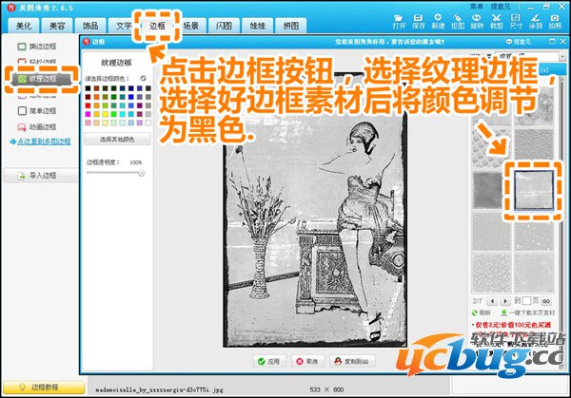
Task: Go to next material page arrow
Action: 504,301
